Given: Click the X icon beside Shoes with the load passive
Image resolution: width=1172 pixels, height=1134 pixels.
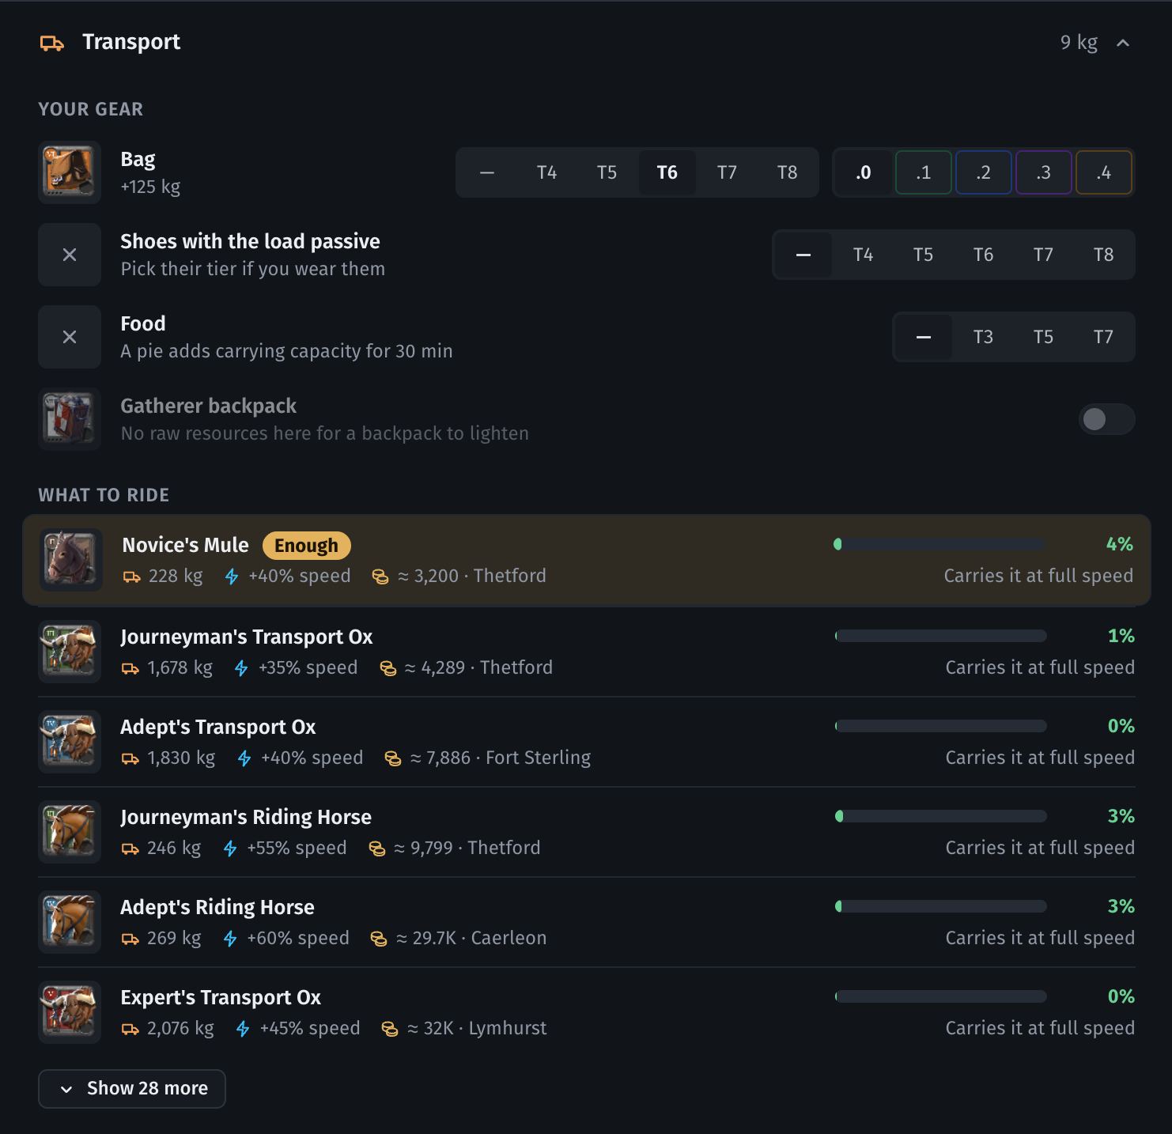Looking at the screenshot, I should point(70,255).
